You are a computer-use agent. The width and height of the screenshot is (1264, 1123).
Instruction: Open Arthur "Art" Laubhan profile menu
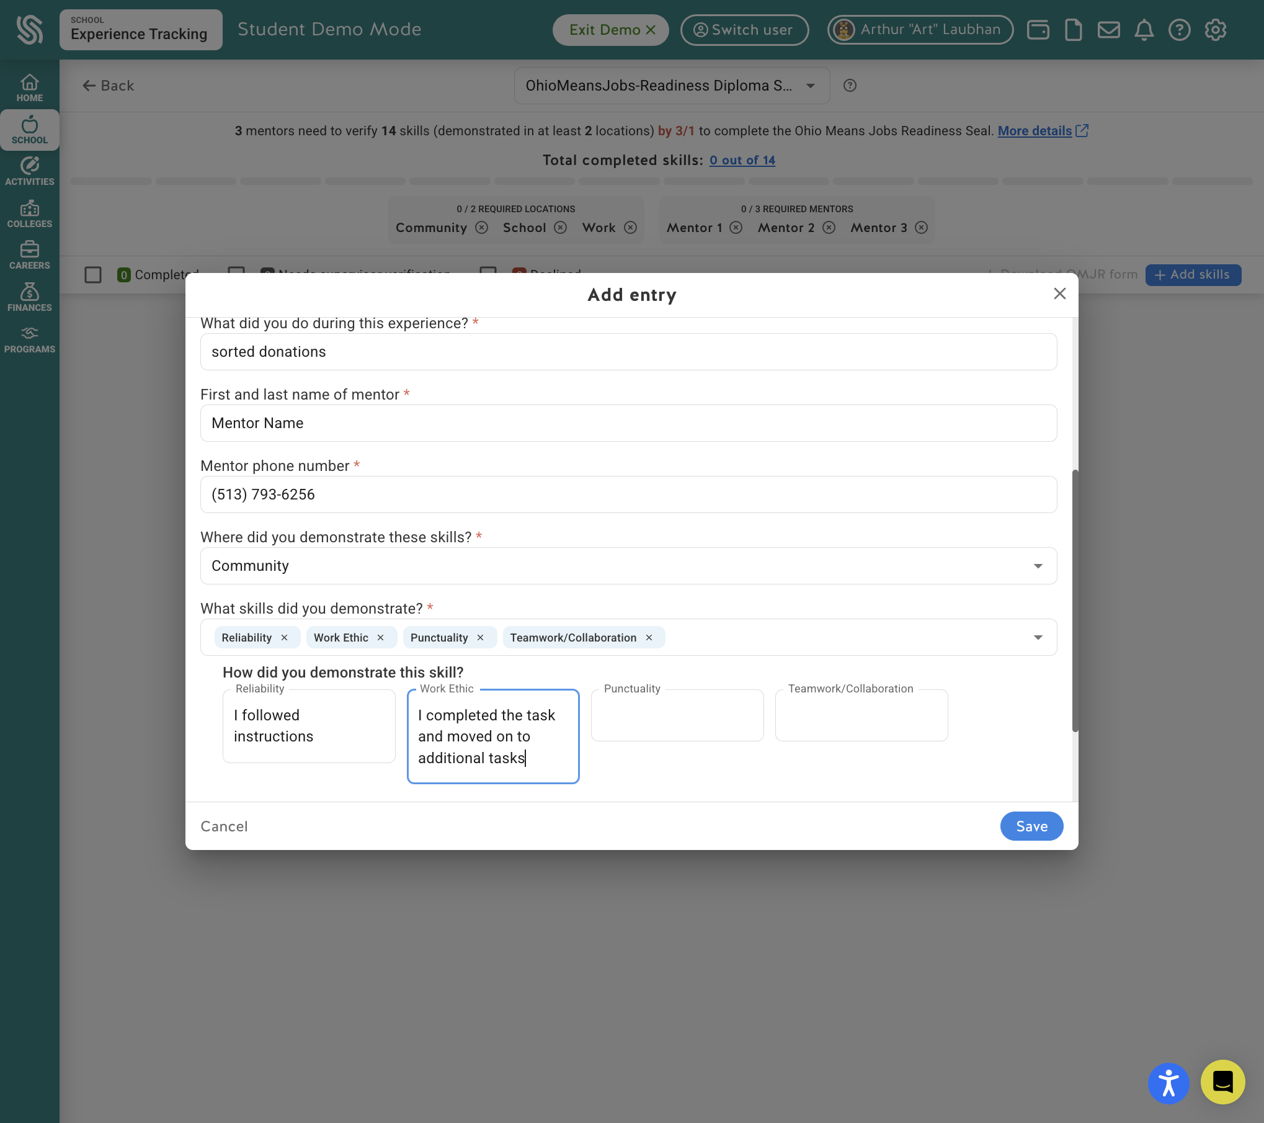pos(920,30)
